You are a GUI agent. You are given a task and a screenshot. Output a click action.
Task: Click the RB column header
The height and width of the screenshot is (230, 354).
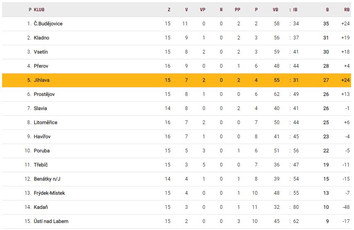point(347,10)
